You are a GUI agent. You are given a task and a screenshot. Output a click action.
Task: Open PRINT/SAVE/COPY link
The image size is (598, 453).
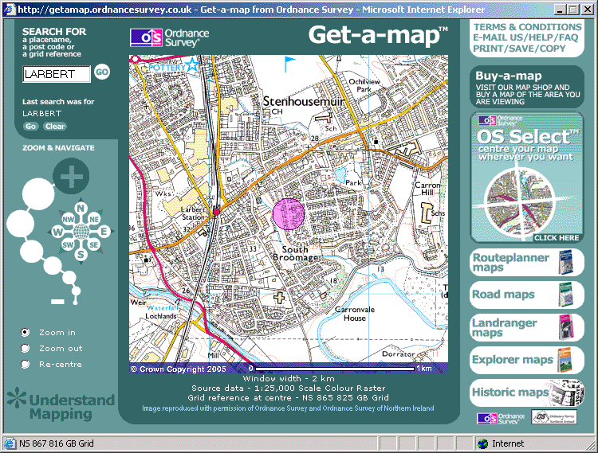(x=519, y=49)
